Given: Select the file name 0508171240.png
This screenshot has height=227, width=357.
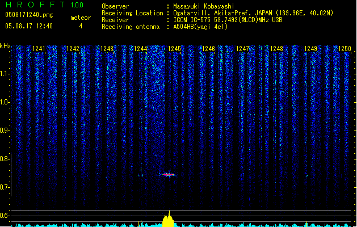Looking at the screenshot, I should [29, 15].
